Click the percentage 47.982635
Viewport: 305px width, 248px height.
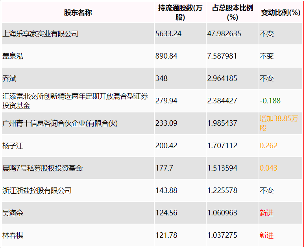click(x=224, y=34)
